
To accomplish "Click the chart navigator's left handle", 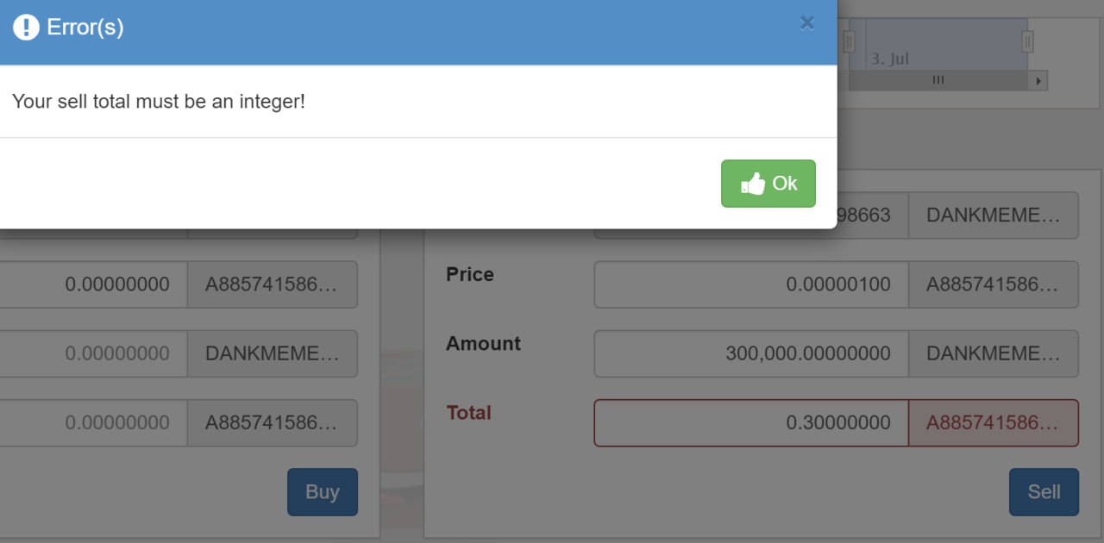I will 849,41.
